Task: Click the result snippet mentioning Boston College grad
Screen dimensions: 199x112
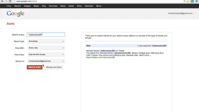Action: [x=125, y=54]
